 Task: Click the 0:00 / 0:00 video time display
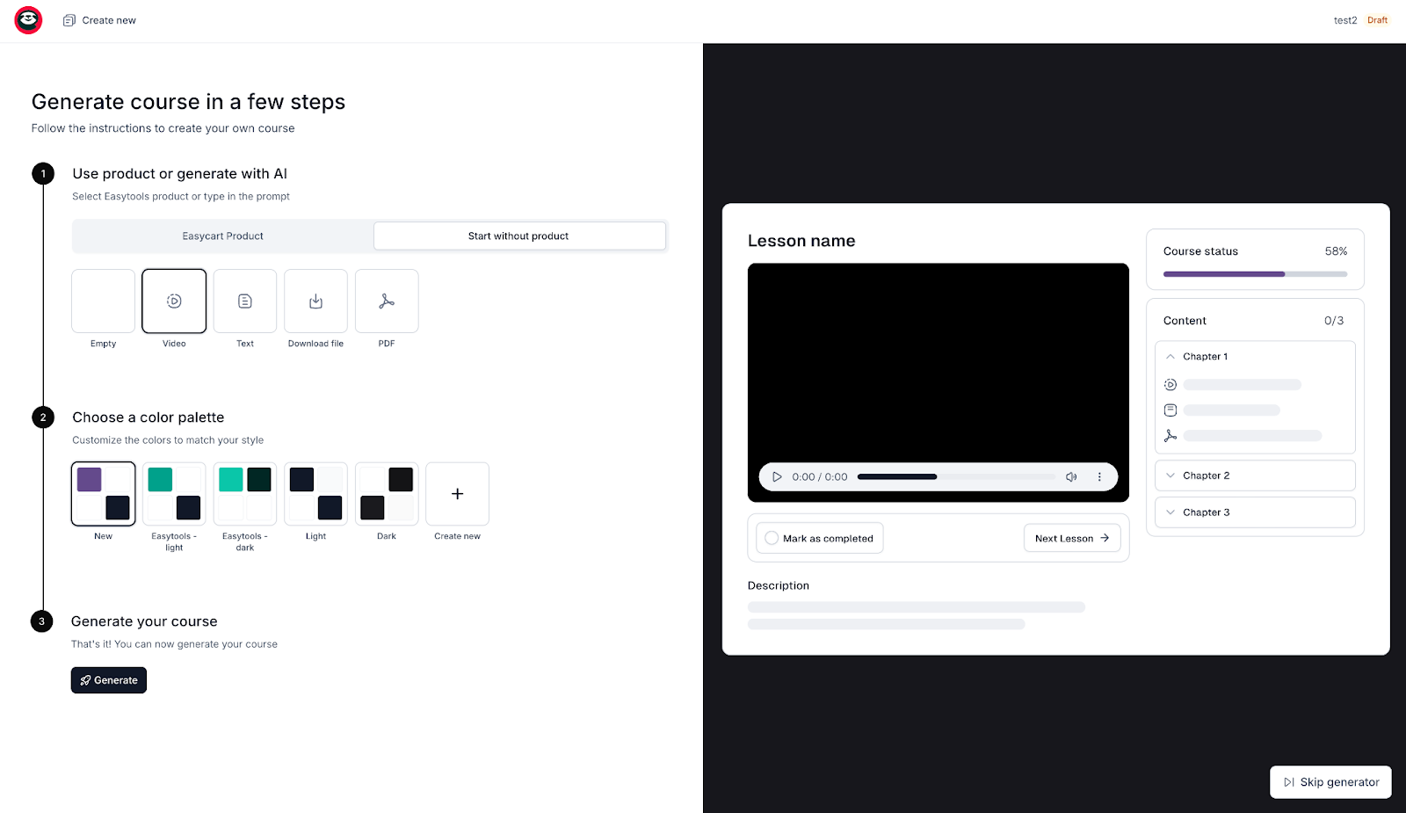coord(820,476)
